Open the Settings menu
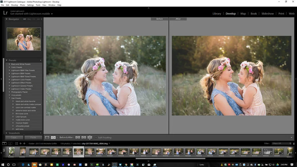 click(x=30, y=5)
